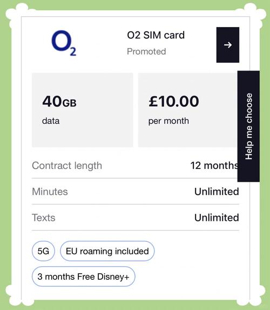Select the 5G tag pill
The width and height of the screenshot is (270, 310).
[x=43, y=251]
